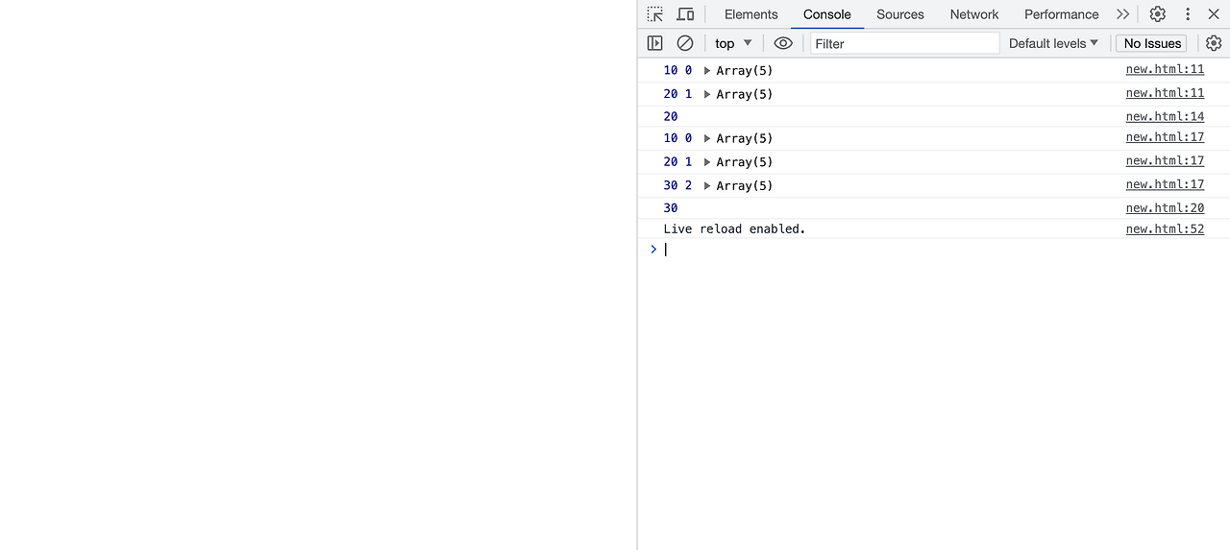
Task: Switch to the Sources tab
Action: [x=900, y=14]
